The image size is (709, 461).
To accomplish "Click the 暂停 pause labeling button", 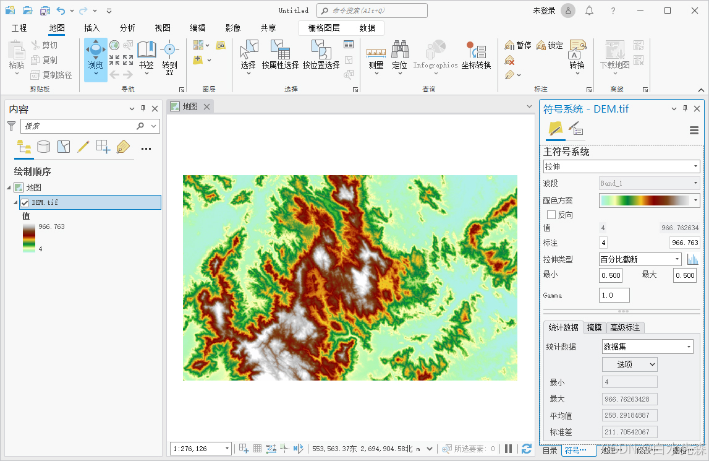I will pyautogui.click(x=518, y=45).
